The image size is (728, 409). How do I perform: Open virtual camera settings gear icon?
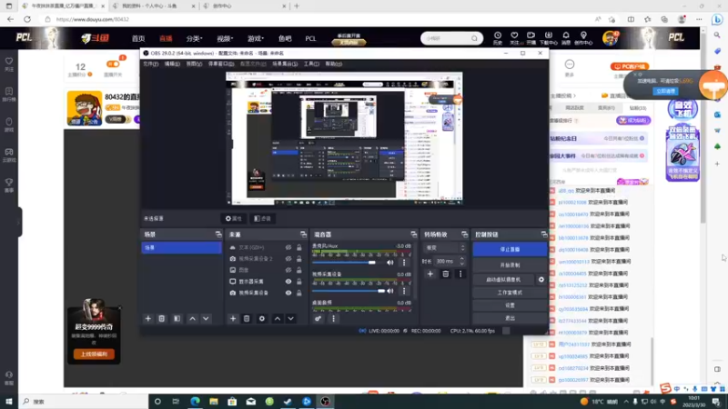click(x=541, y=280)
